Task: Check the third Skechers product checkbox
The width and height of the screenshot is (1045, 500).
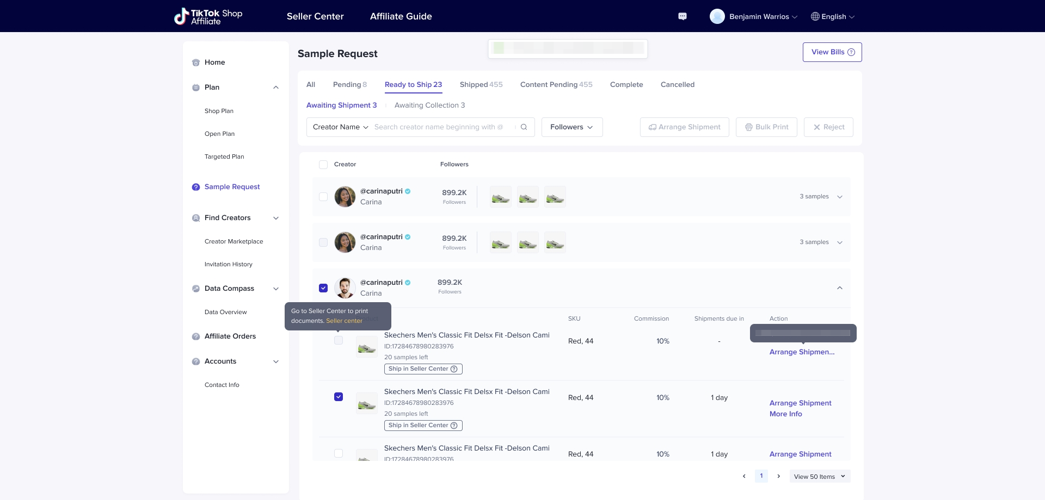Action: pyautogui.click(x=339, y=453)
